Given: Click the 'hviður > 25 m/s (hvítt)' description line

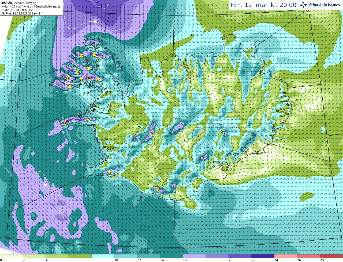Looking at the screenshot, I should [x=30, y=6].
